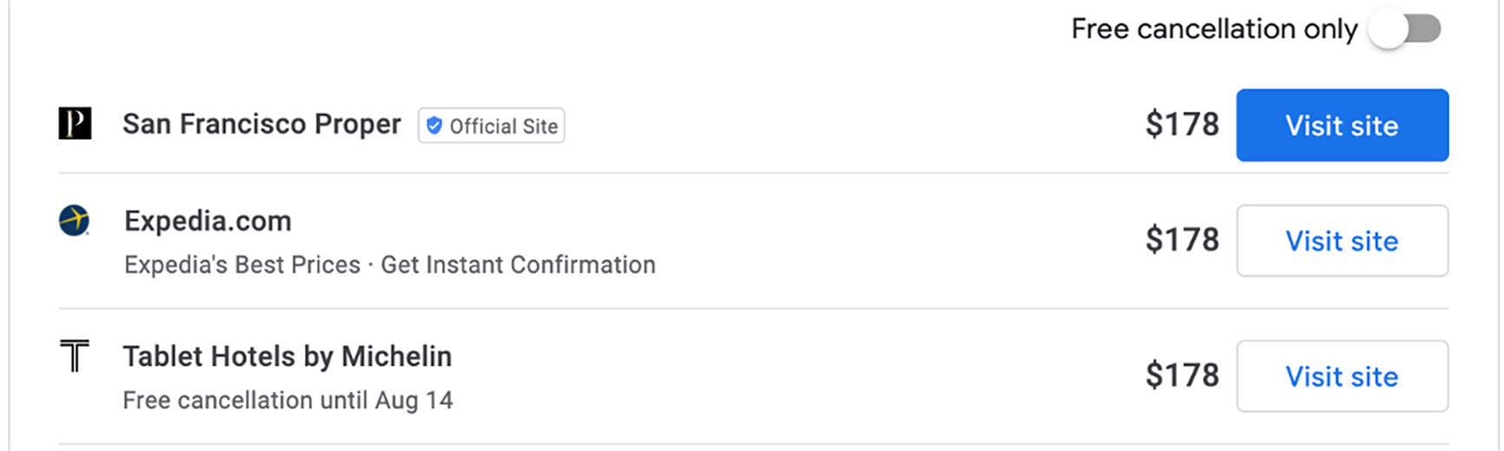Enable the Free cancellation only switch

coord(1405,29)
